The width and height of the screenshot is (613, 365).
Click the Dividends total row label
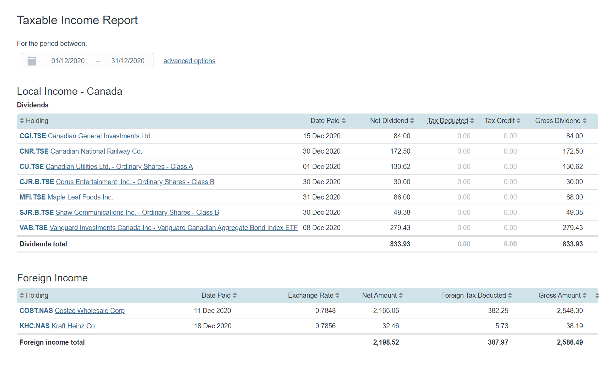[x=43, y=244]
